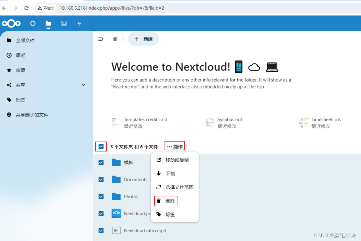
Task: Click the 不安全 security warning badge
Action: pyautogui.click(x=46, y=8)
